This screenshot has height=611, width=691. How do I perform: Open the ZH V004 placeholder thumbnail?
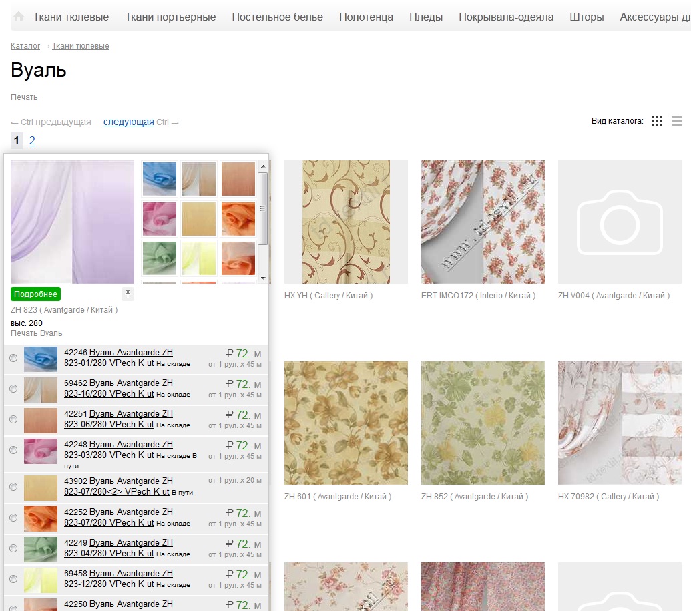tap(620, 222)
